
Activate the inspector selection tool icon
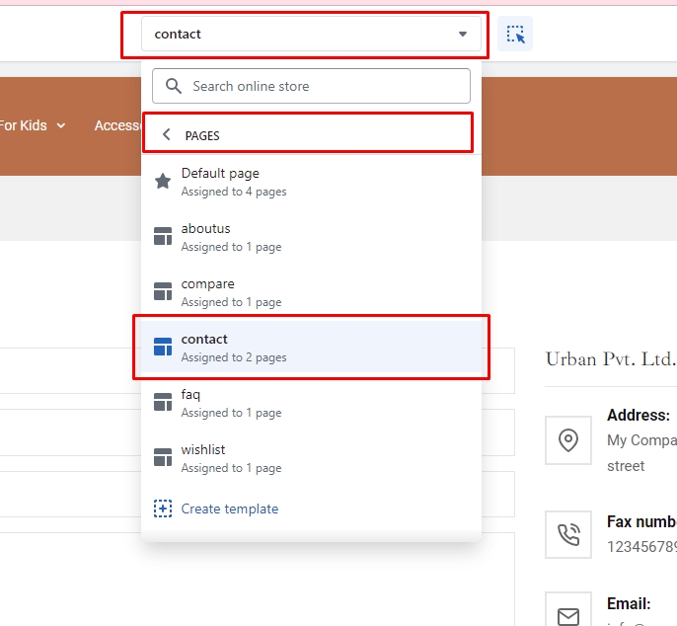point(515,35)
